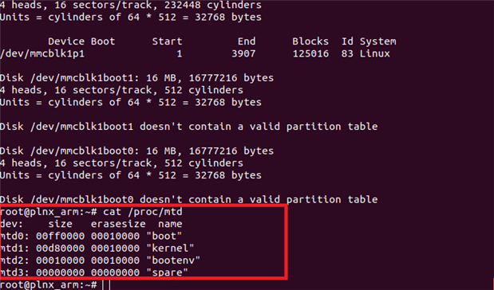Viewport: 494px width, 290px height.
Task: Click the mtd3 size value 00000000
Action: (x=60, y=272)
